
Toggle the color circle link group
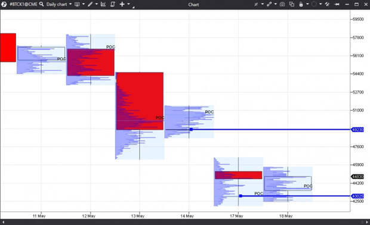coord(314,4)
